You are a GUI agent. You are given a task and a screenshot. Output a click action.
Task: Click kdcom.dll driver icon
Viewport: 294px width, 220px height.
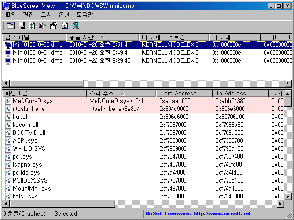point(8,125)
